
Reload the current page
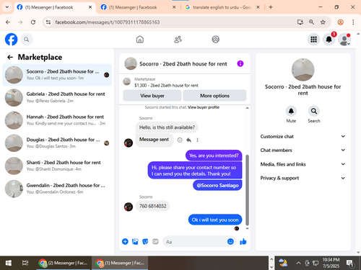point(33,22)
